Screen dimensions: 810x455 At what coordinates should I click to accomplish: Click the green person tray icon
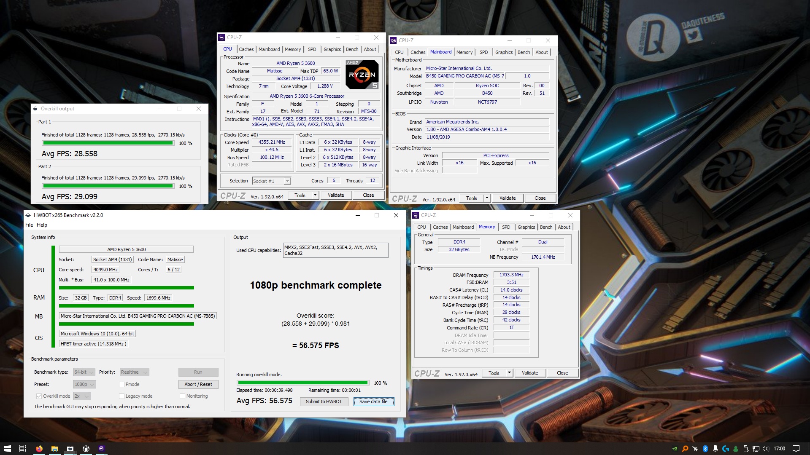click(x=736, y=449)
